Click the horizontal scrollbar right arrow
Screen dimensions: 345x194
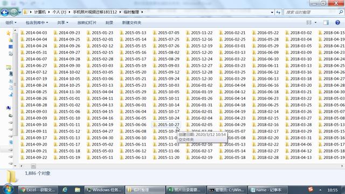(x=342, y=166)
